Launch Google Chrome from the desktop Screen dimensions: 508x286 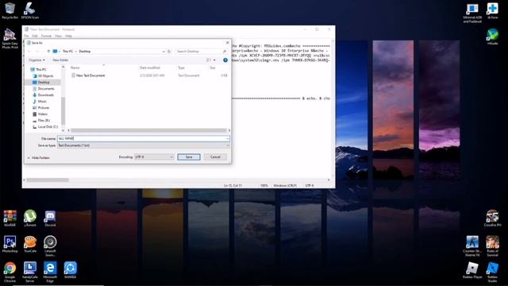pos(10,272)
